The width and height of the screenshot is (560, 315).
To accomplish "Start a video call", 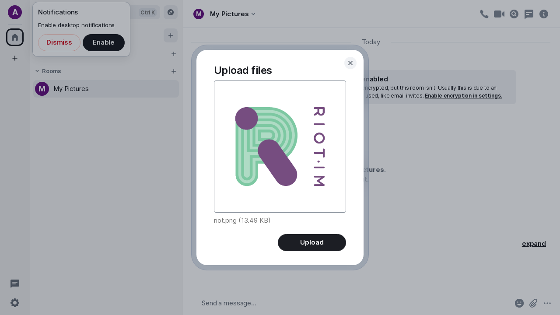I will [499, 14].
